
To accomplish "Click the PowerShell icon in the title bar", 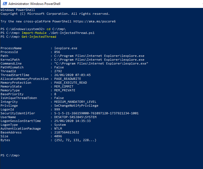I will click(4, 4).
